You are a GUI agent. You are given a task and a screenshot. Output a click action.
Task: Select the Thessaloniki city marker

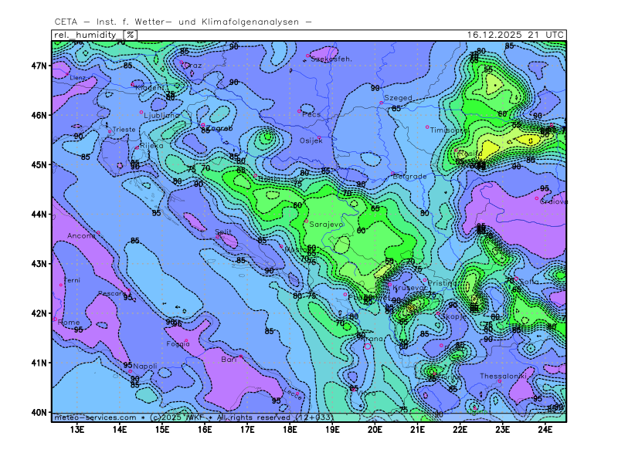[x=500, y=380]
